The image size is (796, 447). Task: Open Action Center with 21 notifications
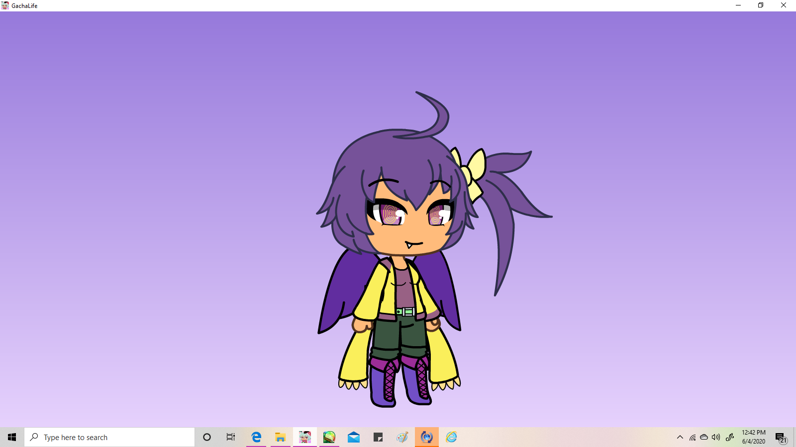pyautogui.click(x=781, y=437)
